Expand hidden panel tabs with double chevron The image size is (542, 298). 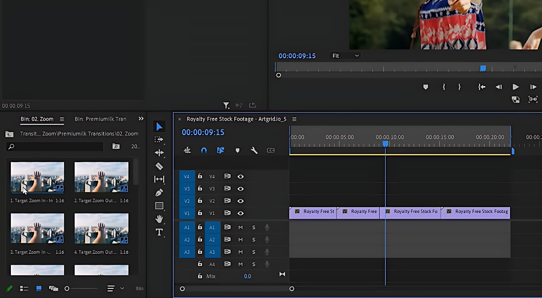point(141,119)
